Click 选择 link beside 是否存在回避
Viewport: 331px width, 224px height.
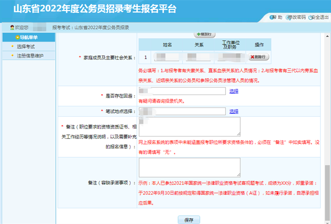coord(233,91)
